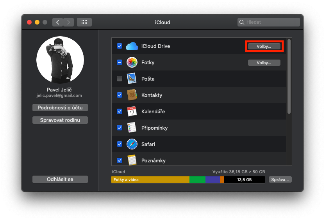This screenshot has height=220, width=325.
Task: Click the Pavel Jelič account name
Action: tap(59, 90)
